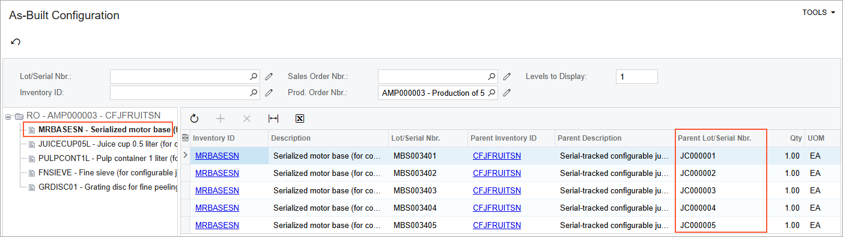Sort by Parent Lot/Serial Nbr. column header
The image size is (843, 237).
pyautogui.click(x=722, y=138)
